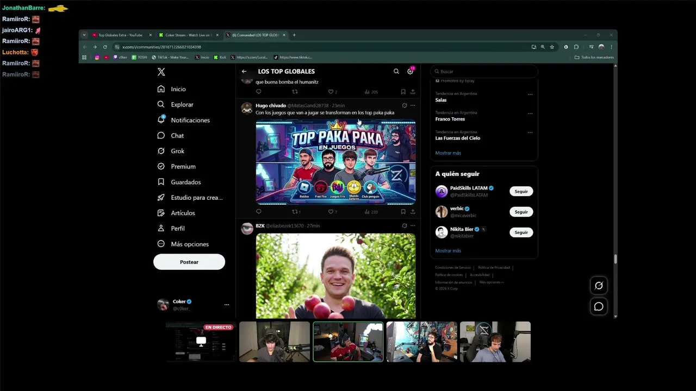Bookmark Hugo chivado's post
This screenshot has height=391, width=696.
coord(403,212)
